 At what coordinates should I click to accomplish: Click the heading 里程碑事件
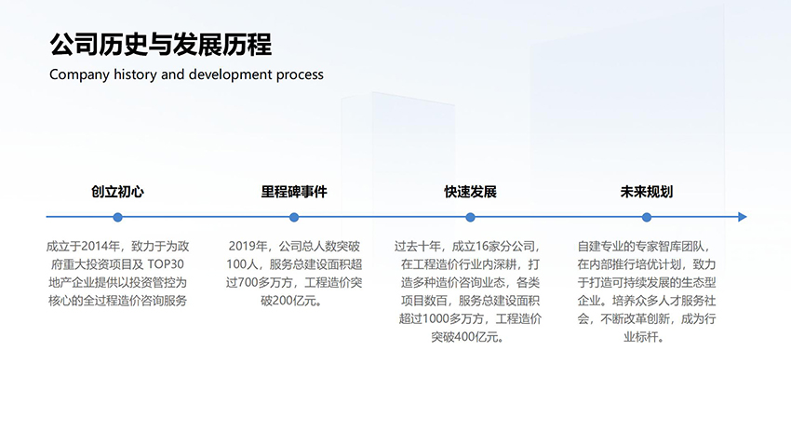click(x=294, y=192)
